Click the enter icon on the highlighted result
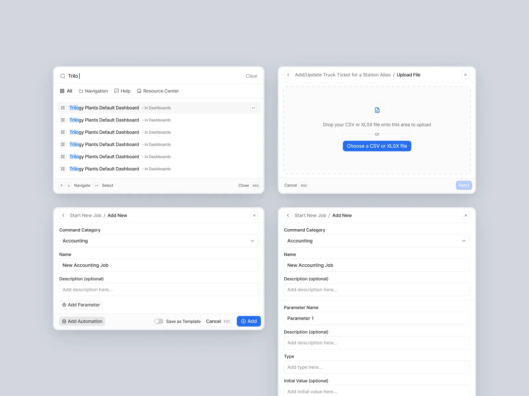This screenshot has width=529, height=396. point(253,108)
